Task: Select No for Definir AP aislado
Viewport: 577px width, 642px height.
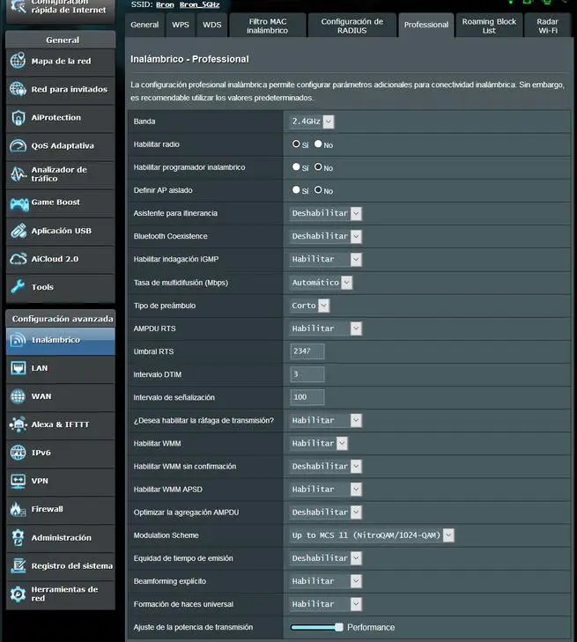Action: pos(319,189)
